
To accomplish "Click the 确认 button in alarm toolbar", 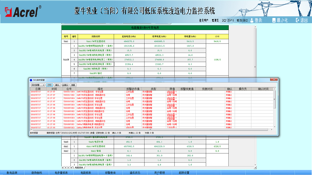I will pos(57,85).
